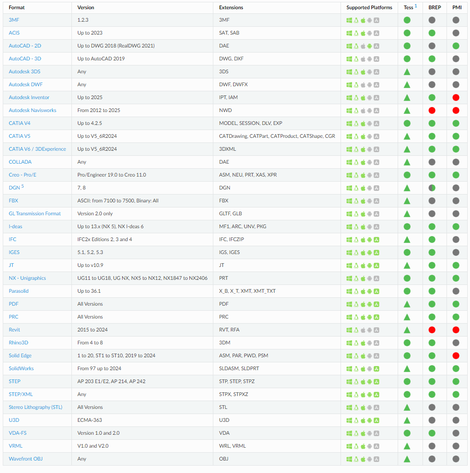Viewport: 470px width, 473px height.
Task: Click the 'Pro/Engineer 19.0 to Creo 11.0' cell
Action: click(112, 175)
